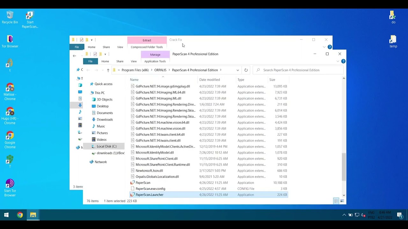
Task: Expand path after PaperScan 4 Professional Edition
Action: (221, 70)
